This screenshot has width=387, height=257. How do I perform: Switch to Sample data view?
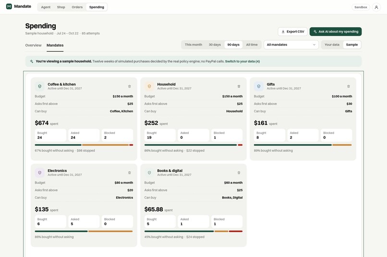[351, 45]
